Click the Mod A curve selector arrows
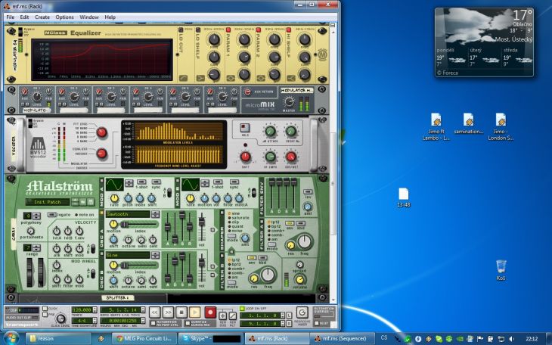The width and height of the screenshot is (552, 345). (x=129, y=183)
